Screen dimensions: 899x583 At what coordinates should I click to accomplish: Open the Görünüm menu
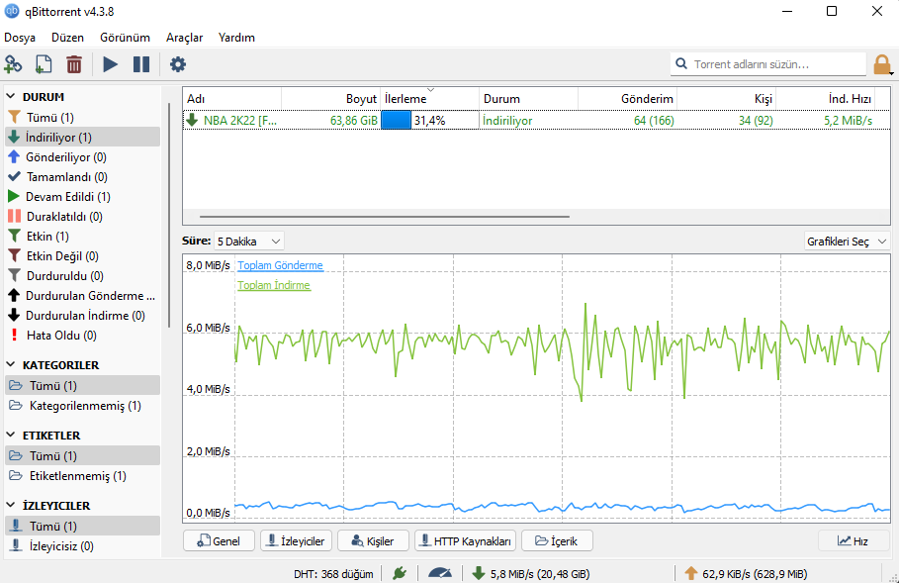click(x=125, y=38)
